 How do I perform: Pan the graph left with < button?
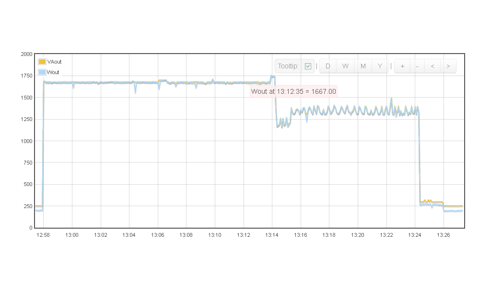pos(433,66)
